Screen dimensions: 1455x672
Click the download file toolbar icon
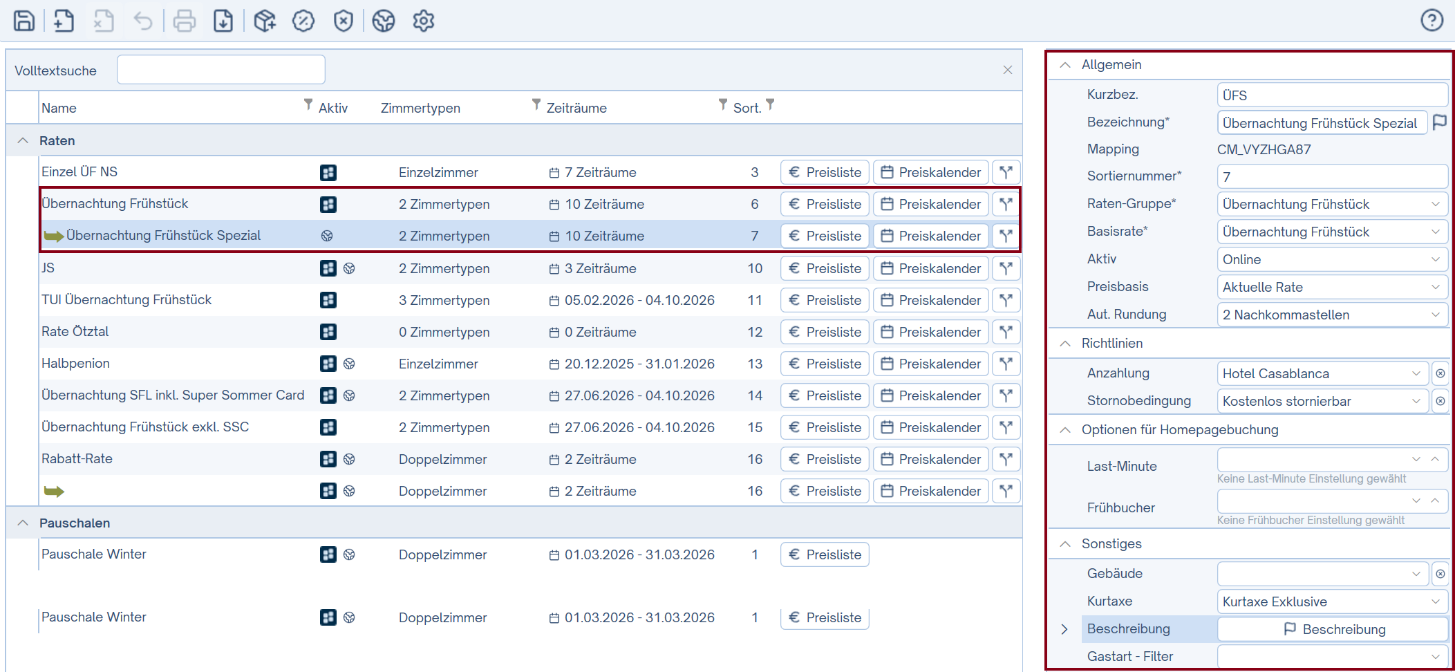pyautogui.click(x=223, y=21)
